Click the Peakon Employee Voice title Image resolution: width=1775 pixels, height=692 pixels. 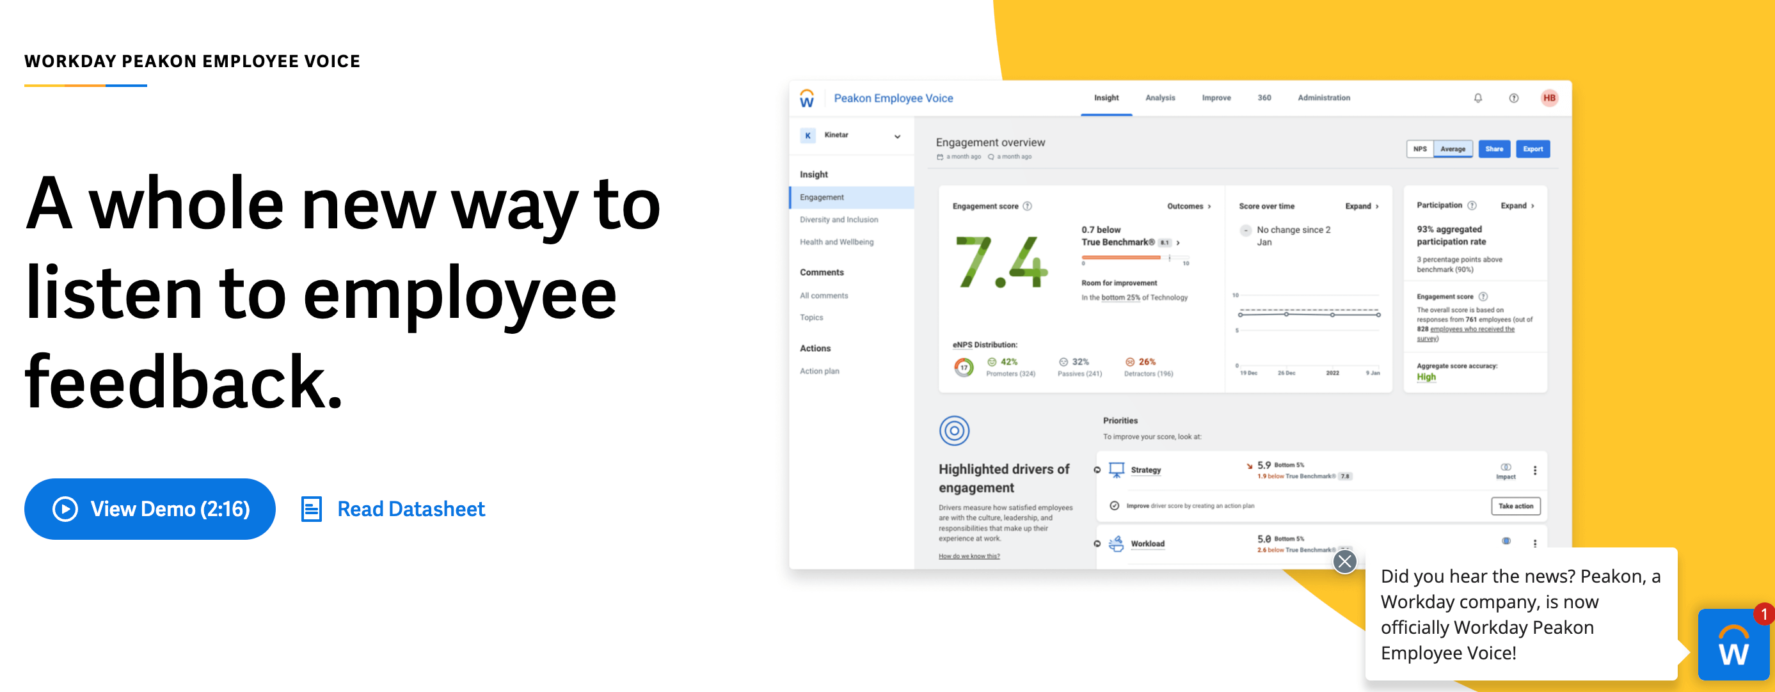point(893,98)
